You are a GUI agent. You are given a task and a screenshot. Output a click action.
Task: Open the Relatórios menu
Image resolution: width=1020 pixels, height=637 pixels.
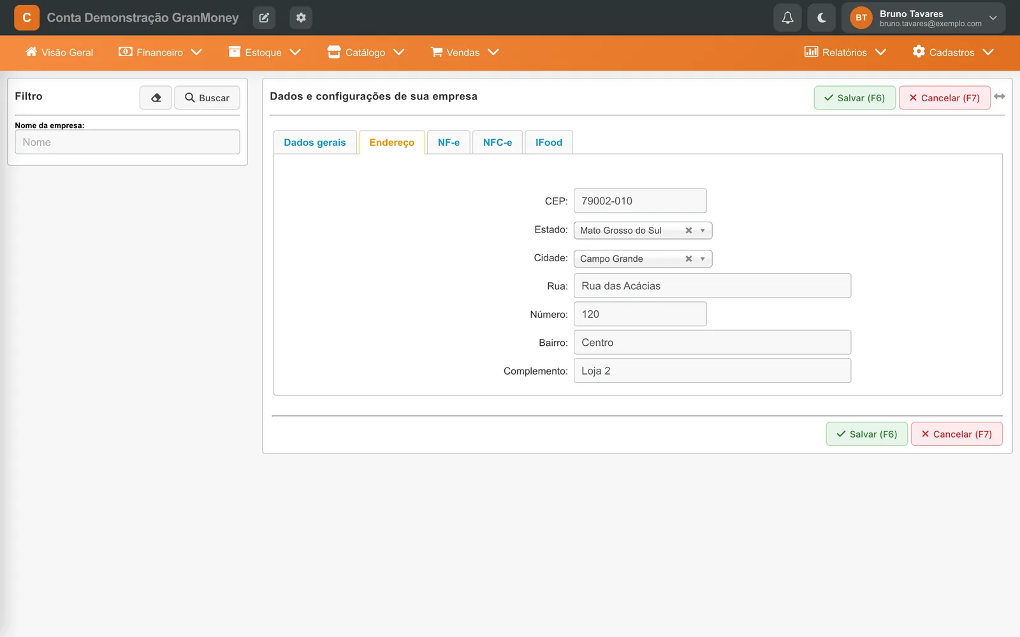pos(845,52)
